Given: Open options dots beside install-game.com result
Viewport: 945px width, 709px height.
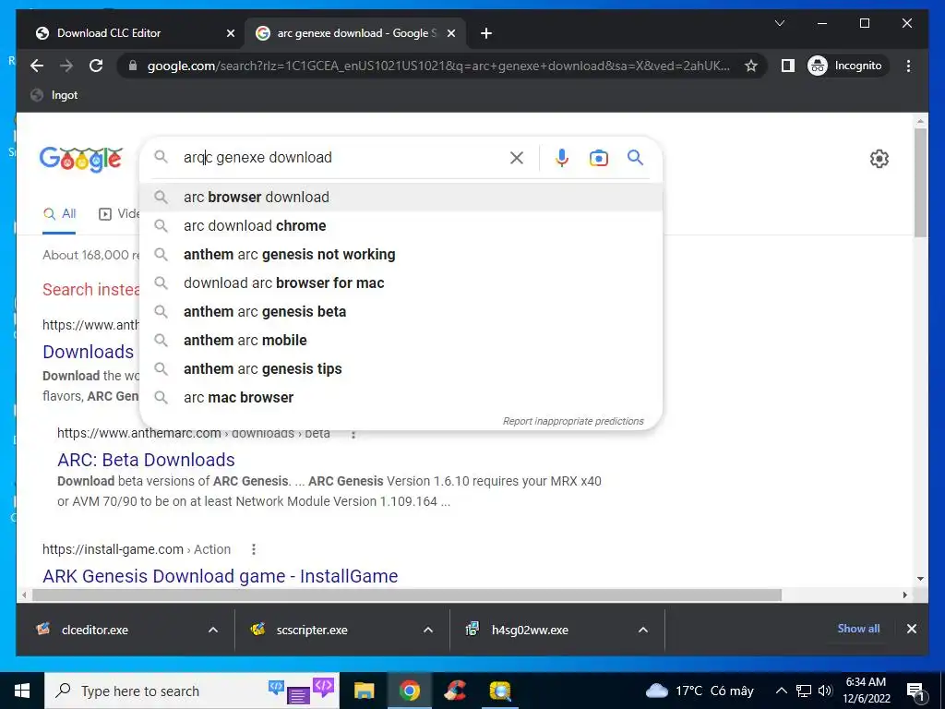Looking at the screenshot, I should (x=254, y=549).
